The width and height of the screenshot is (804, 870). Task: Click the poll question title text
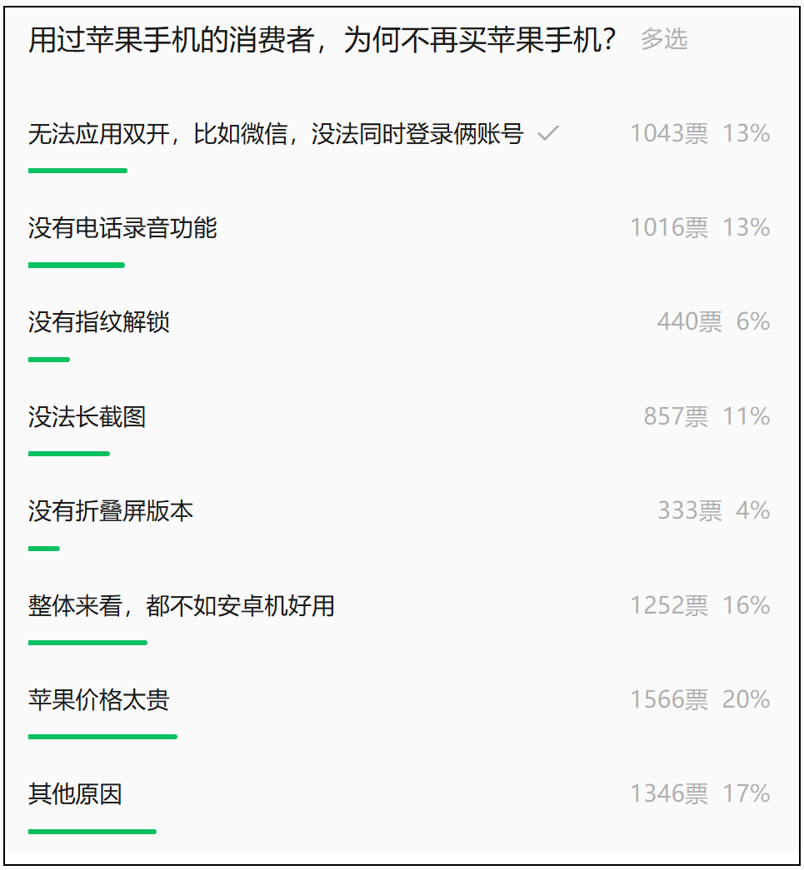pyautogui.click(x=322, y=39)
